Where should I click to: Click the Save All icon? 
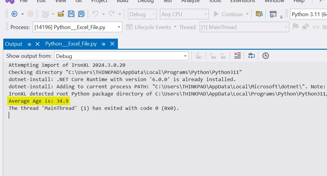pyautogui.click(x=81, y=14)
